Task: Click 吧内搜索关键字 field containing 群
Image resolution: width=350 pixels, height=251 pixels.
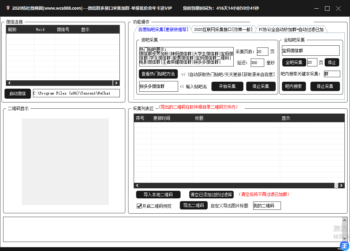Action: click(332, 74)
